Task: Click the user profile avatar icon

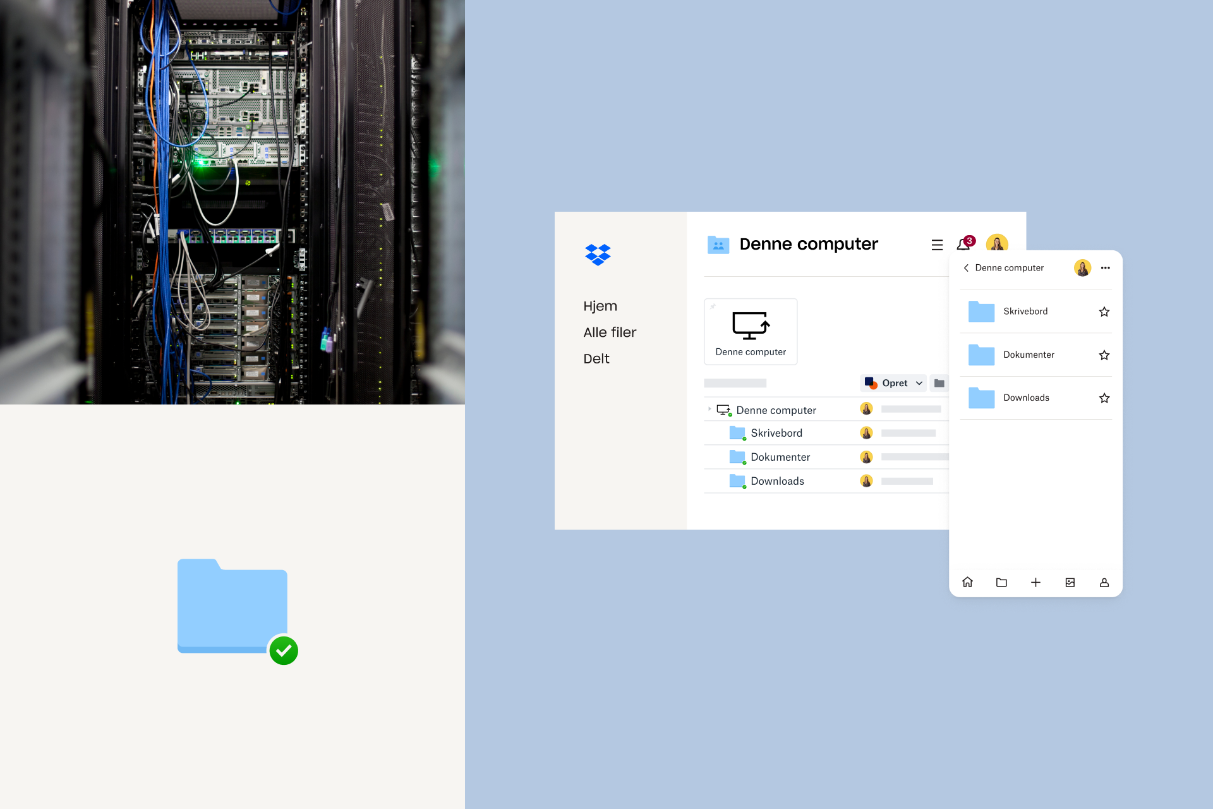Action: coord(996,244)
